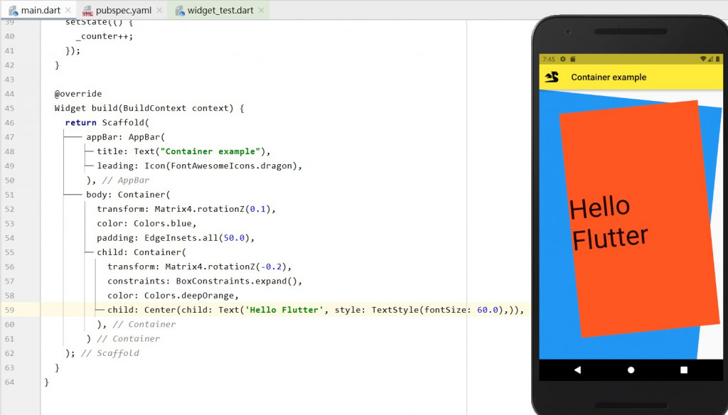Click 'Matrix4.rotationZ(-0.2)' on line 56
Screen dimensions: 728x415
tap(226, 266)
